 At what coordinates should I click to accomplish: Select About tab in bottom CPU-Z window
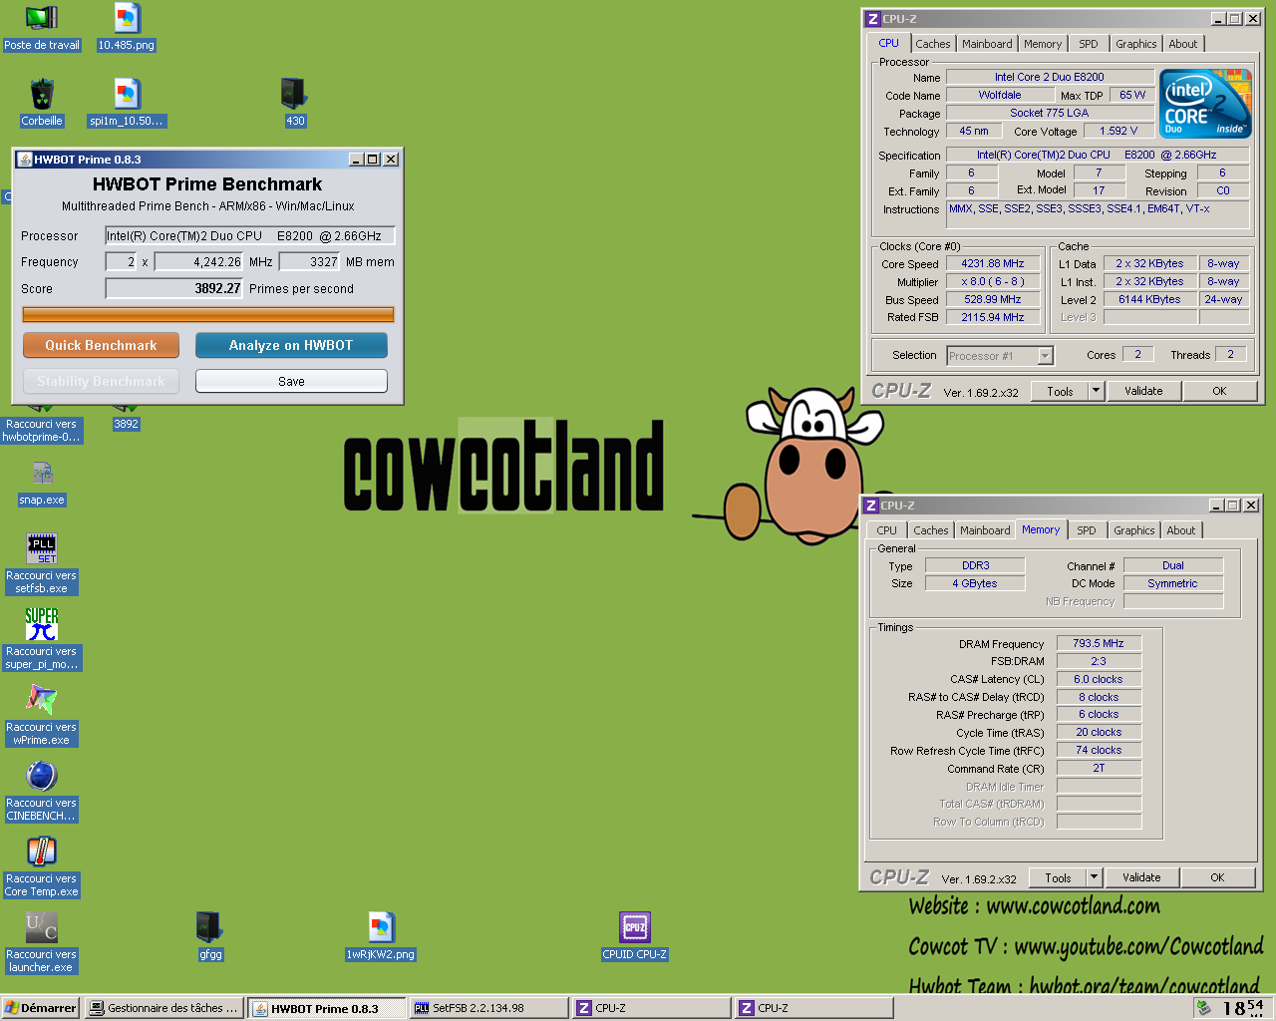[x=1180, y=530]
